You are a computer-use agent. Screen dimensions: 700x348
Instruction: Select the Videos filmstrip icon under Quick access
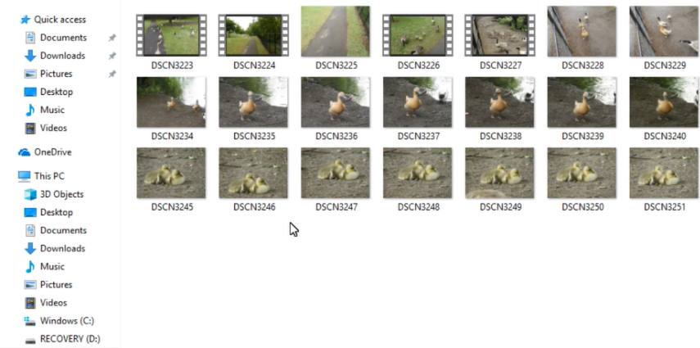(30, 129)
